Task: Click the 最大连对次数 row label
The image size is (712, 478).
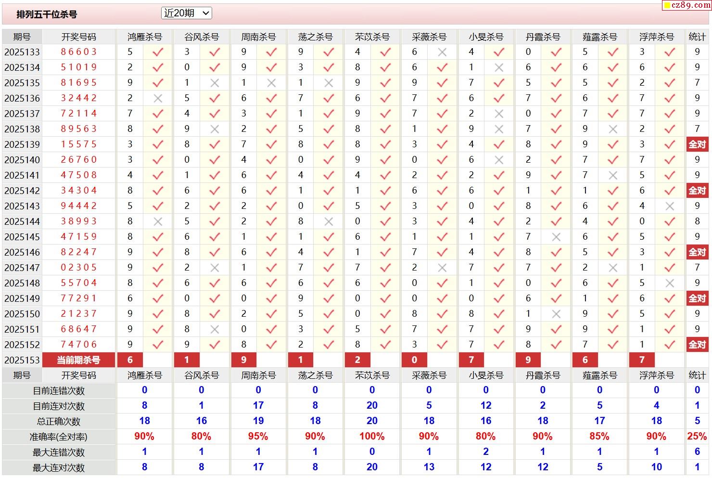Action: click(59, 468)
